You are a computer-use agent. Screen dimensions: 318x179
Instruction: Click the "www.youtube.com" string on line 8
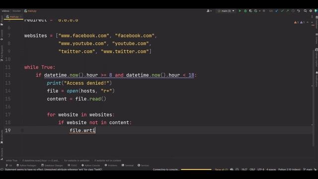82,44
